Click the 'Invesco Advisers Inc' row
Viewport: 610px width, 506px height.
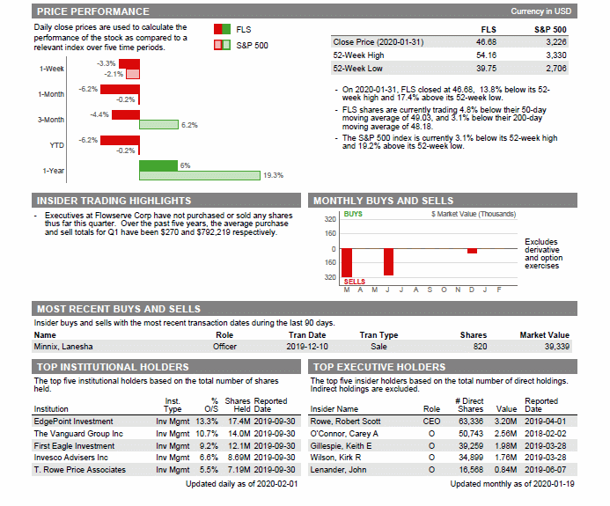(166, 458)
